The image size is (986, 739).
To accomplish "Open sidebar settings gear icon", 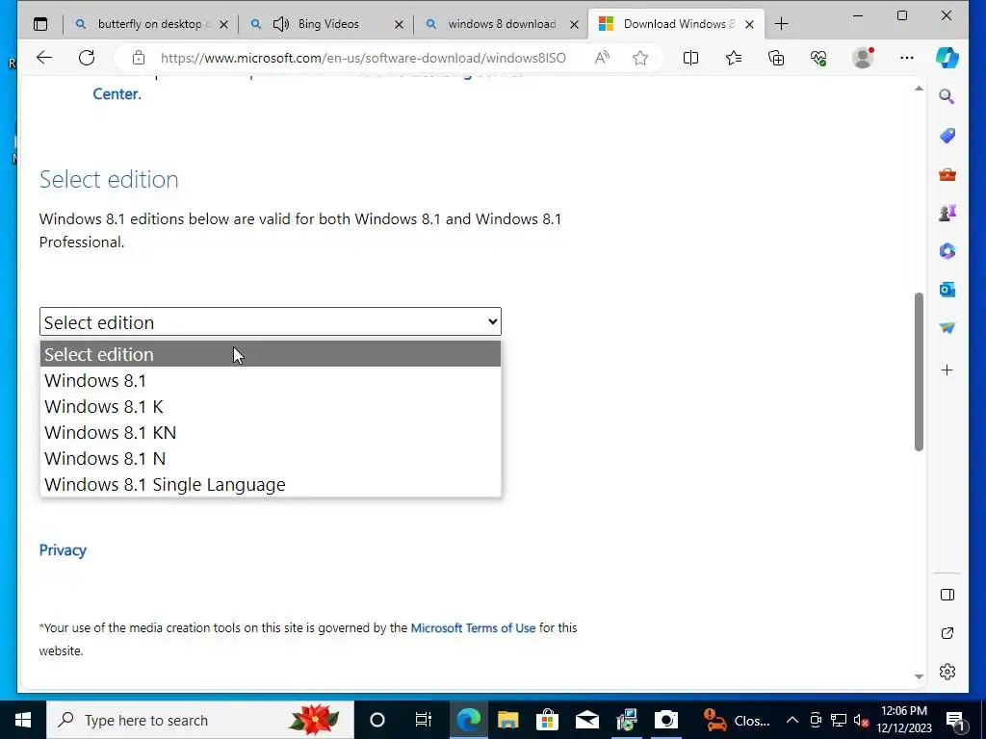I will 947,672.
